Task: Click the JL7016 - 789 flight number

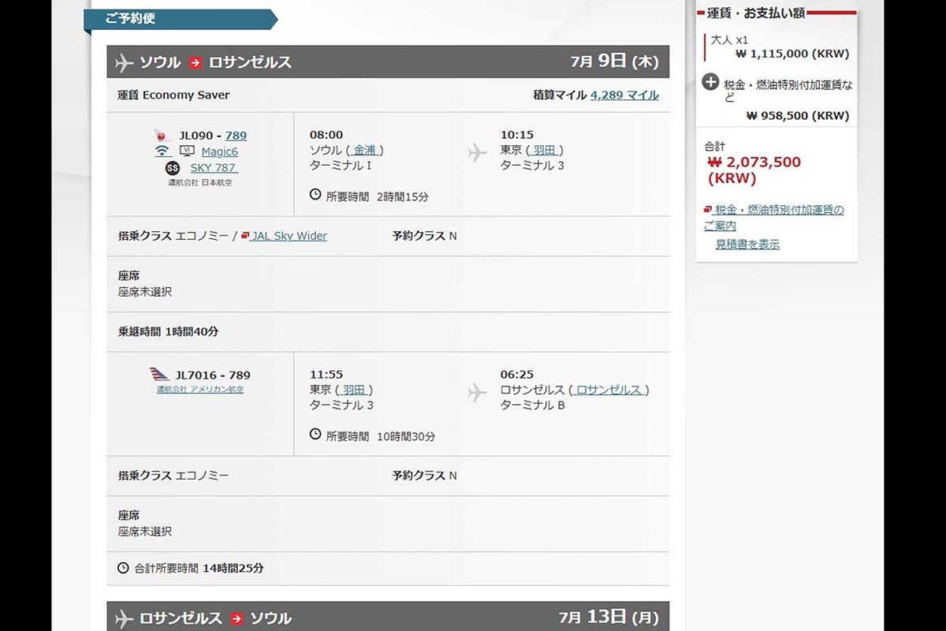Action: [x=213, y=375]
